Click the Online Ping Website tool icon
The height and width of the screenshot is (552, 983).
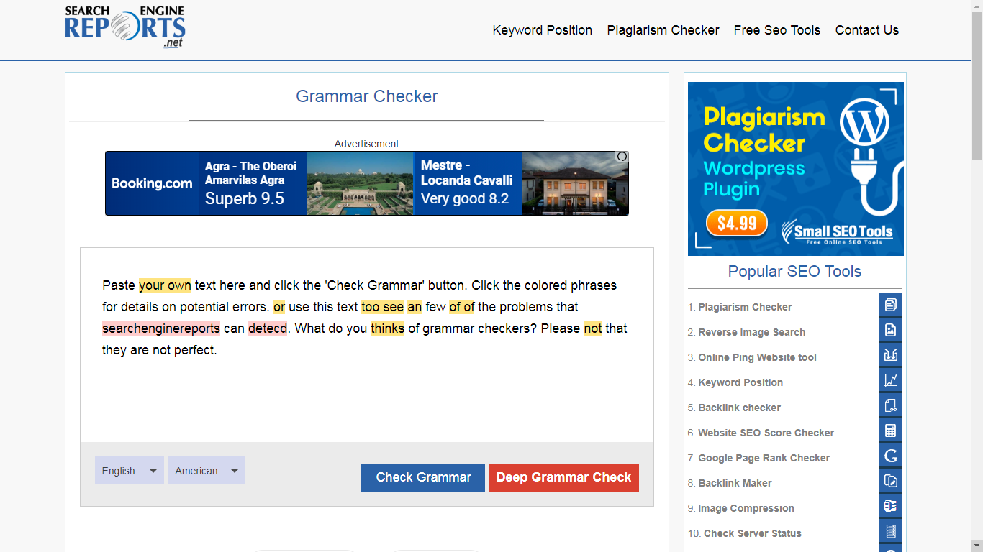(x=891, y=355)
